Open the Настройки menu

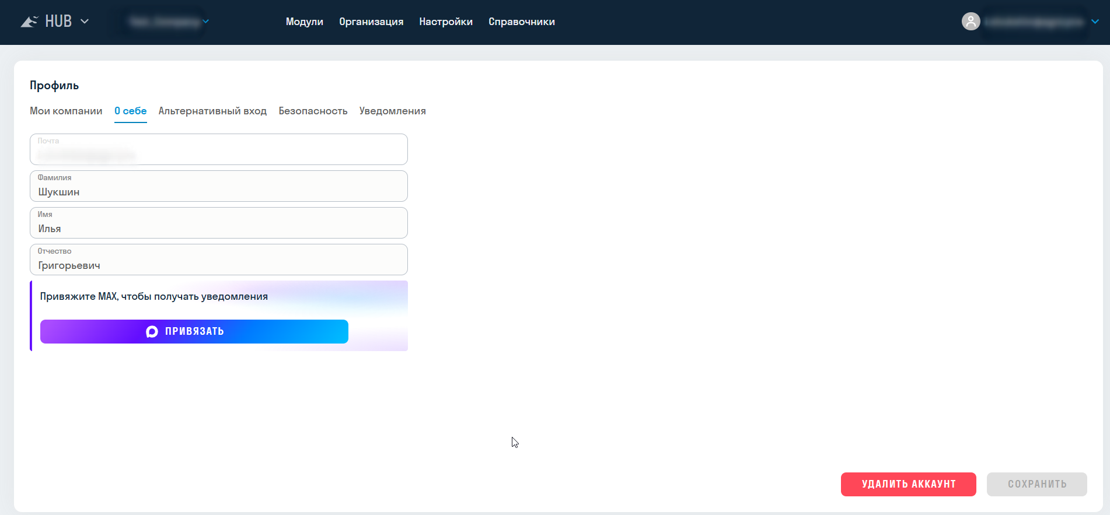[446, 22]
